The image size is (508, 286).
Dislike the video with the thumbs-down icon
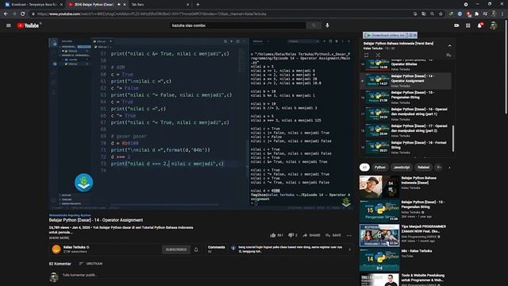click(291, 235)
